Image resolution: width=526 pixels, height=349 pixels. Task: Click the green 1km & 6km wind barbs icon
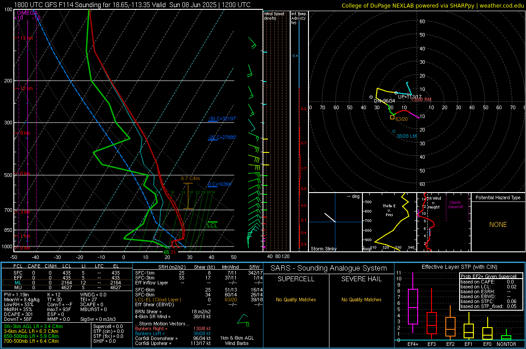pos(243,320)
